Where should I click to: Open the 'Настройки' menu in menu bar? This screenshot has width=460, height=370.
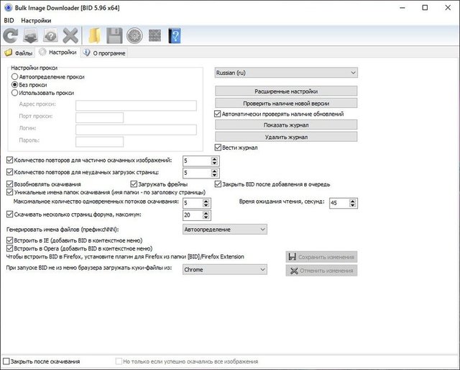(36, 21)
